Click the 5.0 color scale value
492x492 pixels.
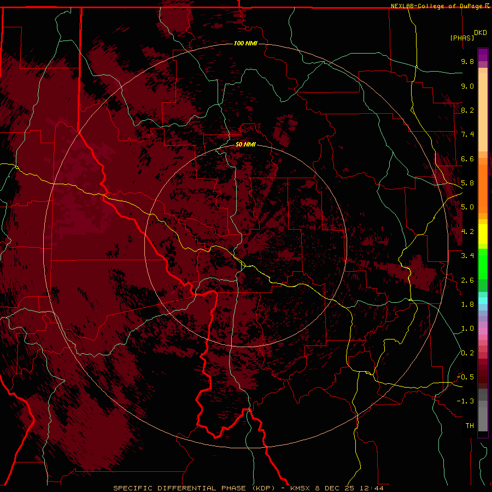[x=467, y=207]
